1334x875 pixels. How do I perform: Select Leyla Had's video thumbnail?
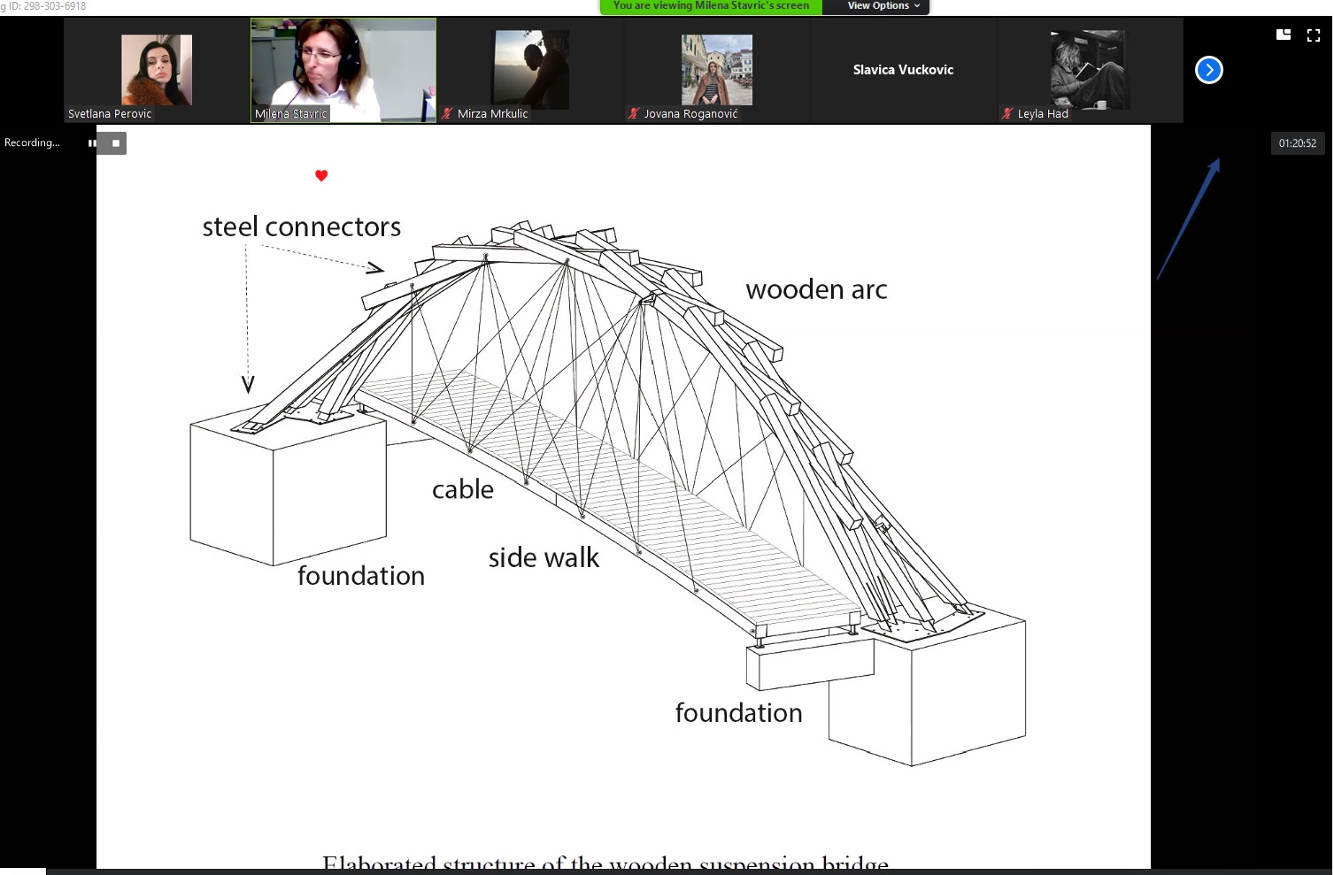[1090, 70]
